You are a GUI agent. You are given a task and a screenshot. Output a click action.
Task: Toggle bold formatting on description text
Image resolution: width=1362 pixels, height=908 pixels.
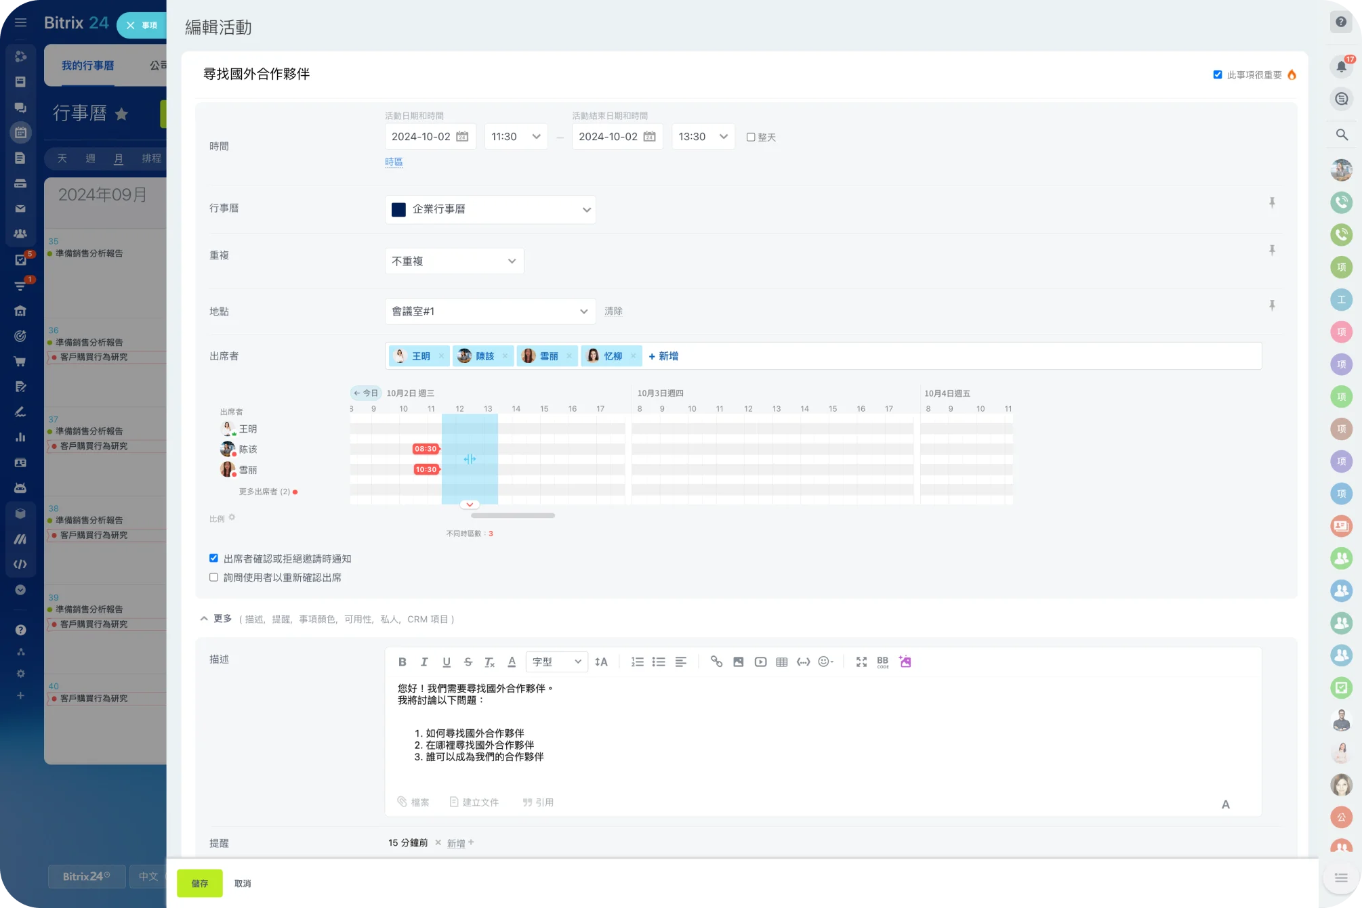pos(402,662)
